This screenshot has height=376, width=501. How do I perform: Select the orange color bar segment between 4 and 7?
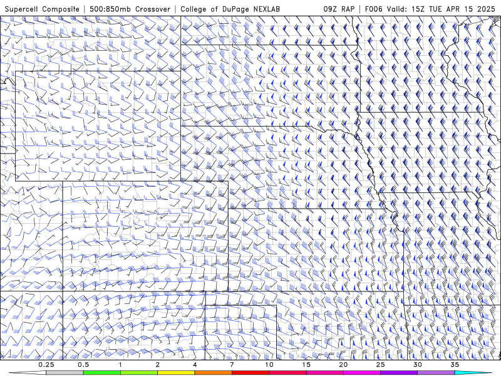pos(214,373)
